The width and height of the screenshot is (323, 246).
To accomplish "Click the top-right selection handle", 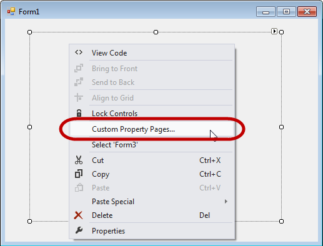I will 281,32.
